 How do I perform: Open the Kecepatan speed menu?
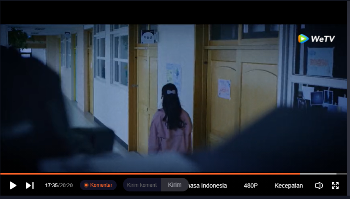289,186
